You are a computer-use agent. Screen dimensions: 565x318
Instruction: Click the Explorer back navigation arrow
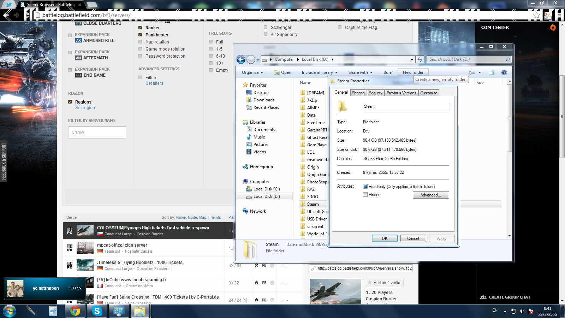[x=241, y=59]
